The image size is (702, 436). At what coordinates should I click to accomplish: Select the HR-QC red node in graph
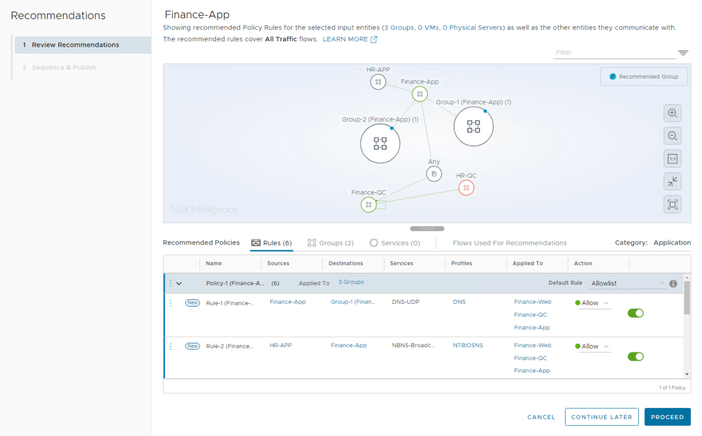point(466,187)
